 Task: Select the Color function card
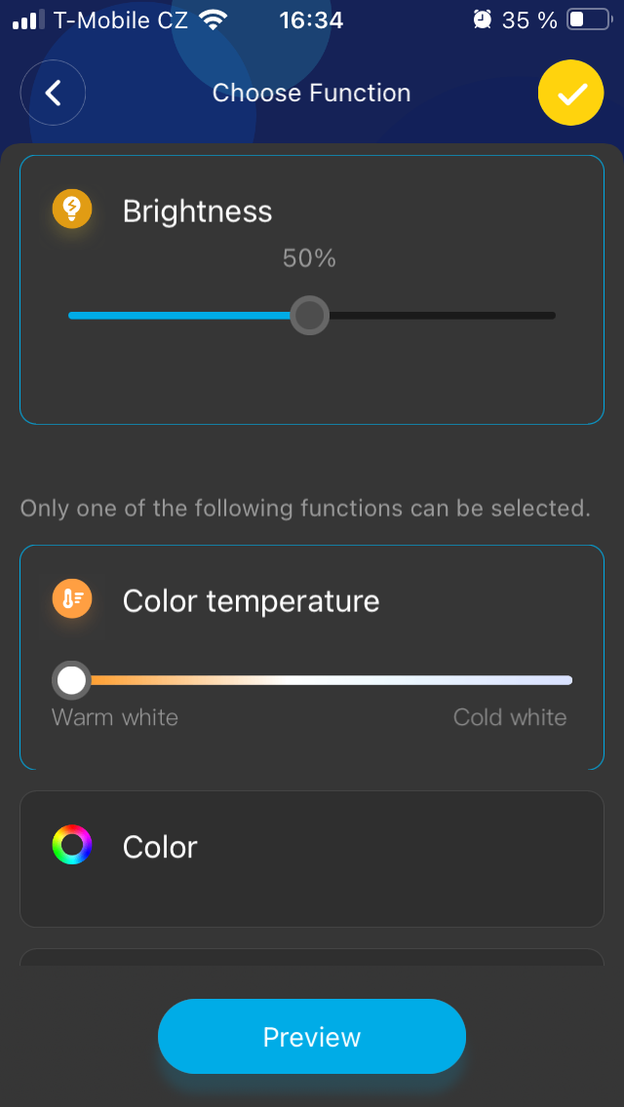coord(312,858)
